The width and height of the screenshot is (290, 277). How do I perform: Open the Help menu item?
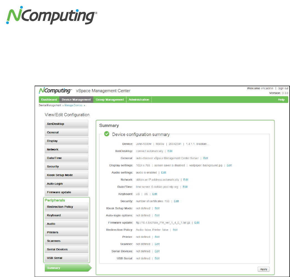pyautogui.click(x=281, y=100)
